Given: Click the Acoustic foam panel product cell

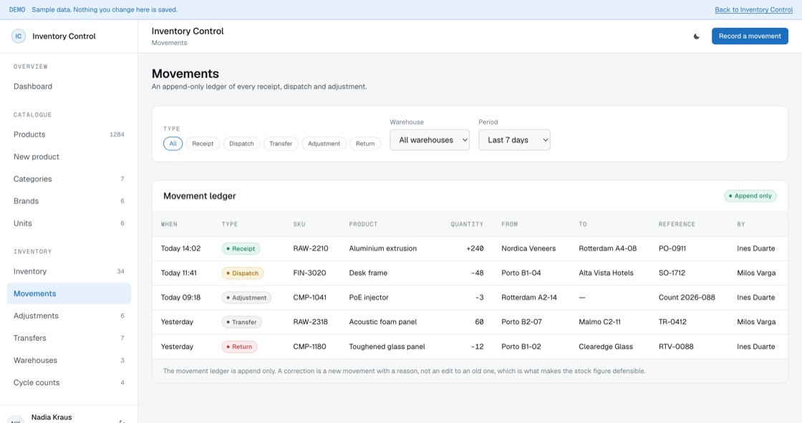Looking at the screenshot, I should (382, 322).
